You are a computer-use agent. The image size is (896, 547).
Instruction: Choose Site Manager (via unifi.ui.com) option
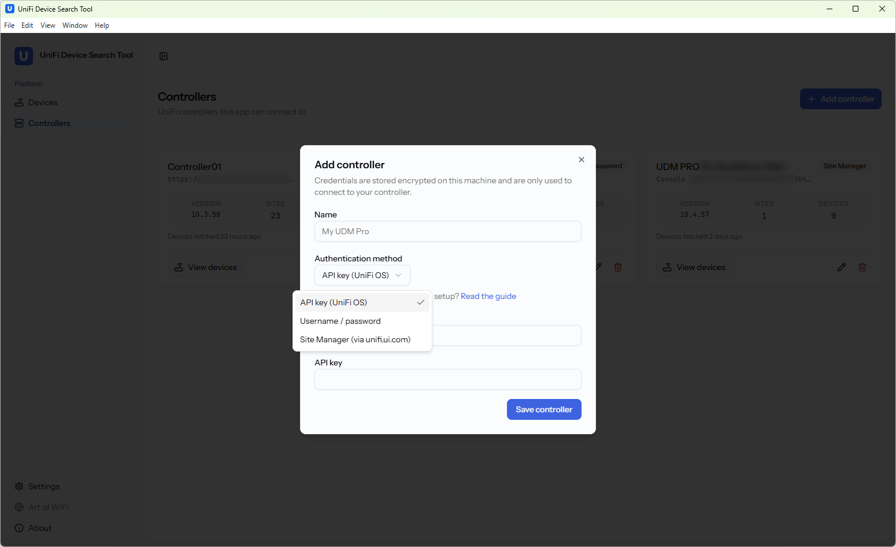point(362,339)
